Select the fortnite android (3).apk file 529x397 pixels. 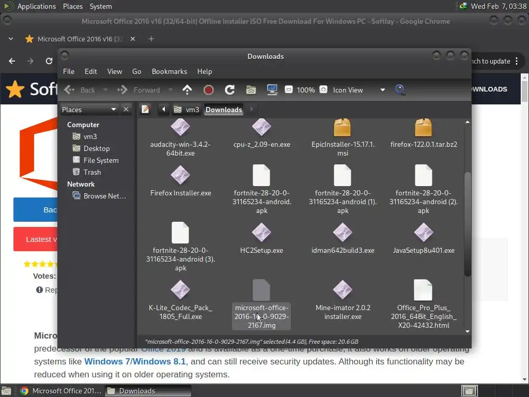point(180,247)
